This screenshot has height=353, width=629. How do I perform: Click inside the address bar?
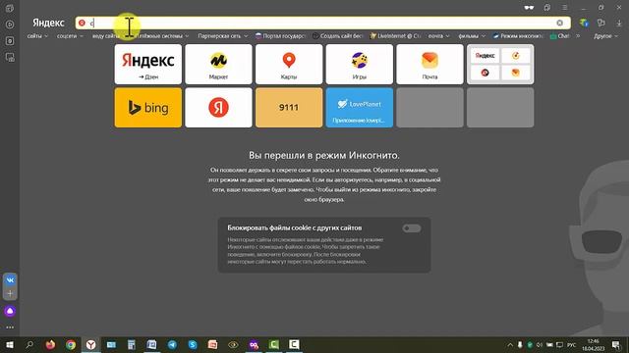[323, 23]
